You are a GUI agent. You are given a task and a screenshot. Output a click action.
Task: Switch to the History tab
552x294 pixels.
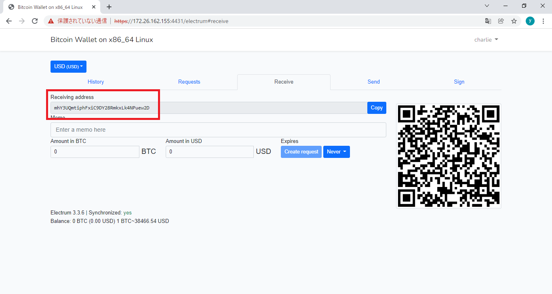click(x=96, y=82)
